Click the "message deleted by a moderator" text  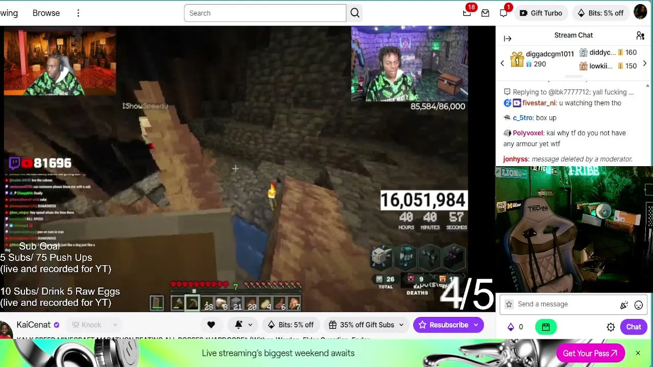pos(582,159)
